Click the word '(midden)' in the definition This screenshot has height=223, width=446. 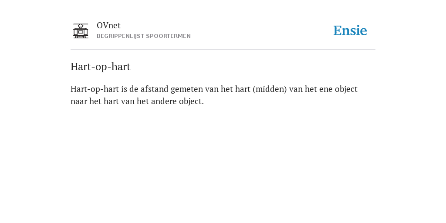click(x=270, y=89)
